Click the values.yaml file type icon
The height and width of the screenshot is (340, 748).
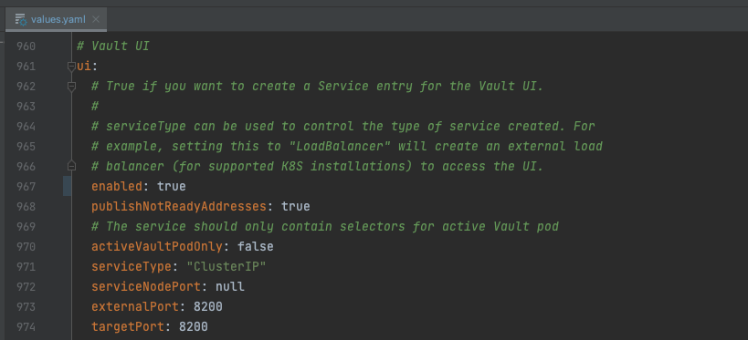click(x=20, y=19)
